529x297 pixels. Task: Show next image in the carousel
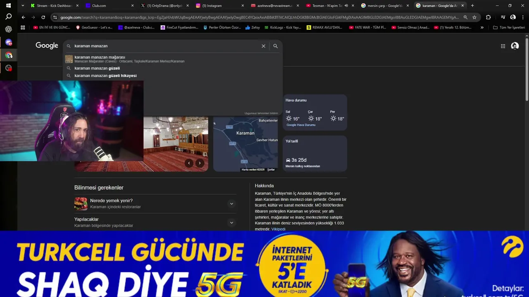point(200,163)
